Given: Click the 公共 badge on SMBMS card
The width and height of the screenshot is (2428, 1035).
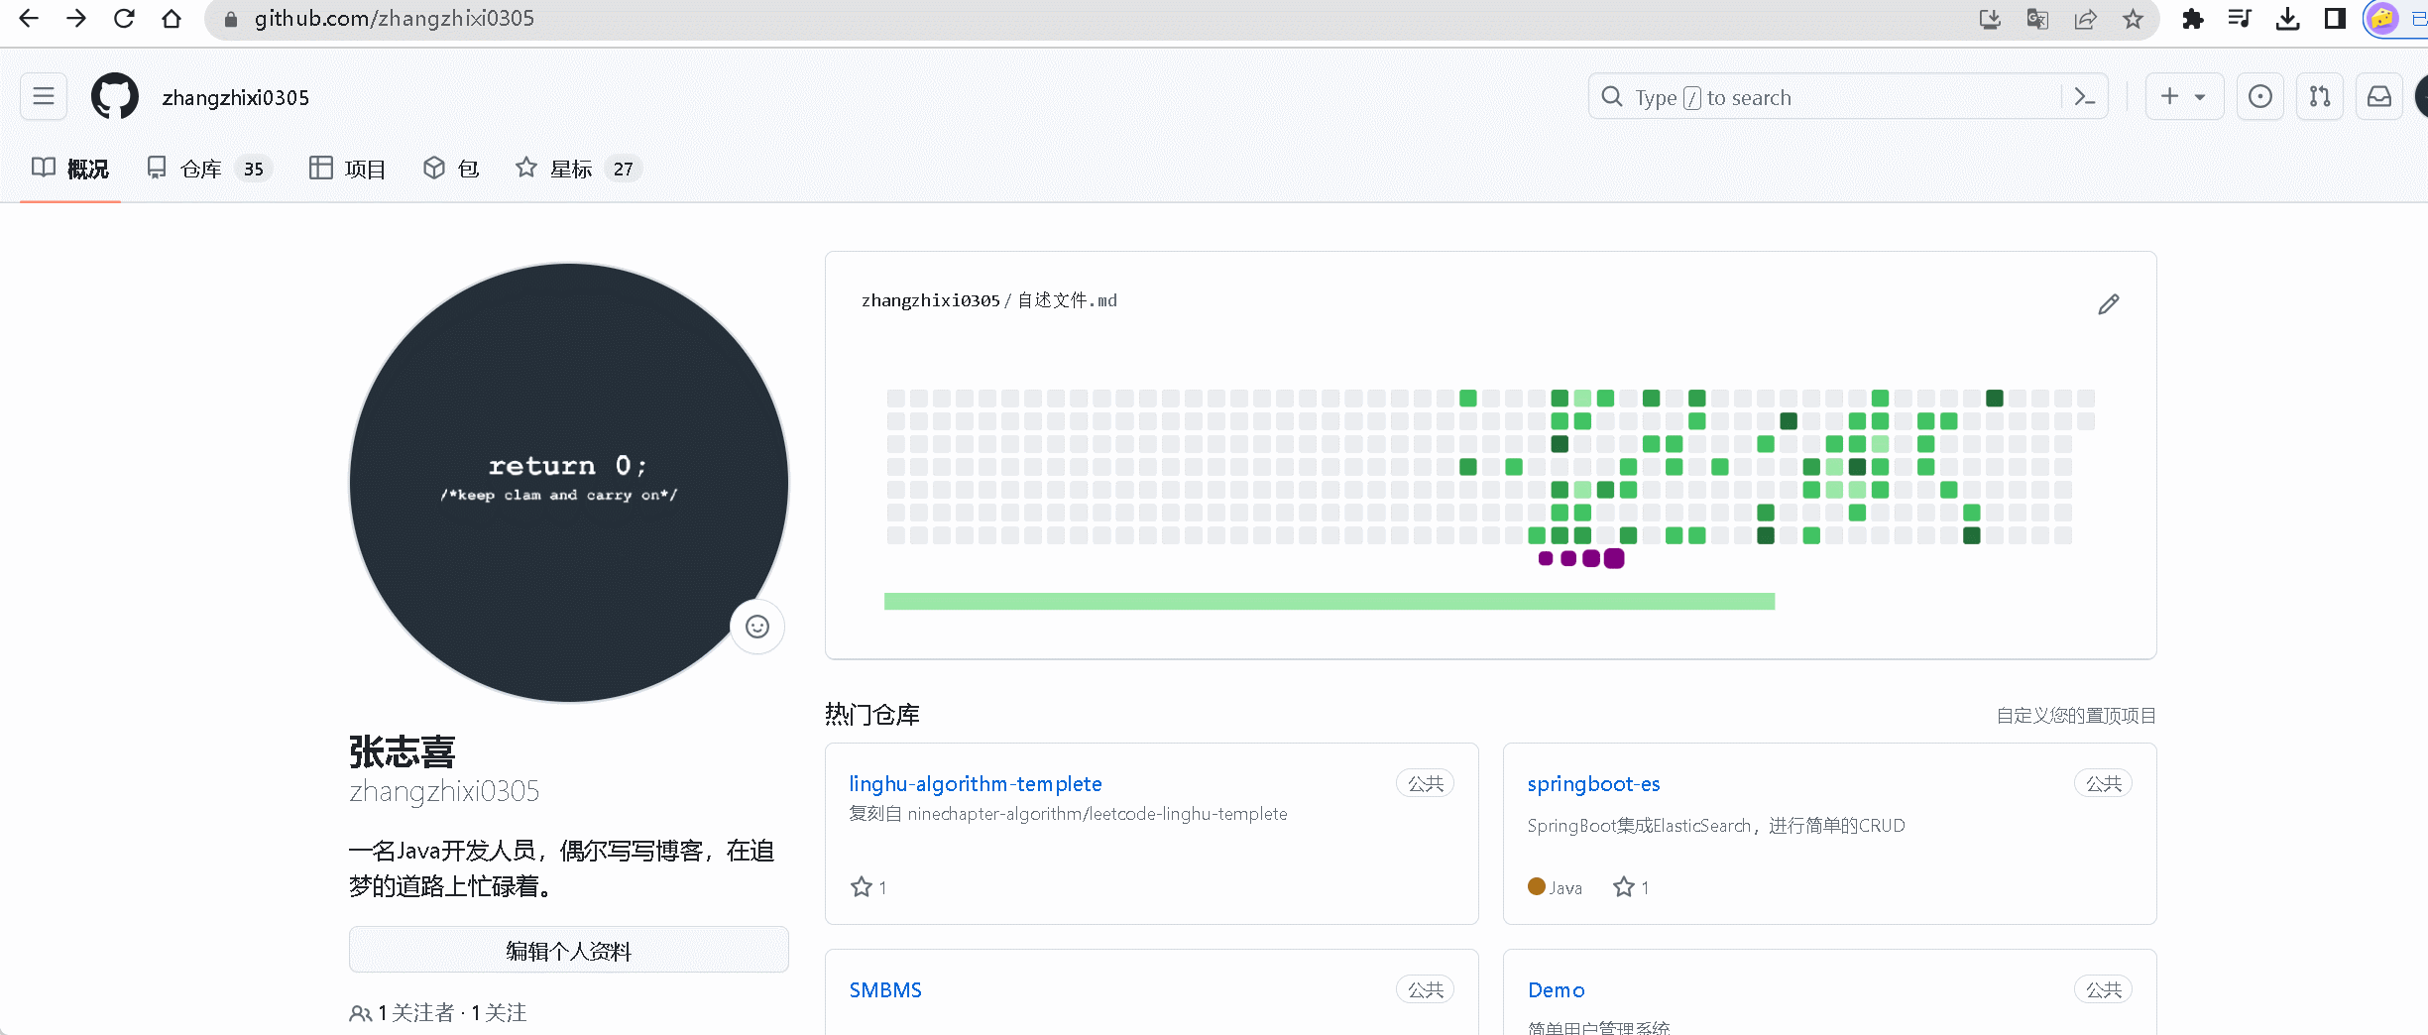Looking at the screenshot, I should [x=1426, y=990].
